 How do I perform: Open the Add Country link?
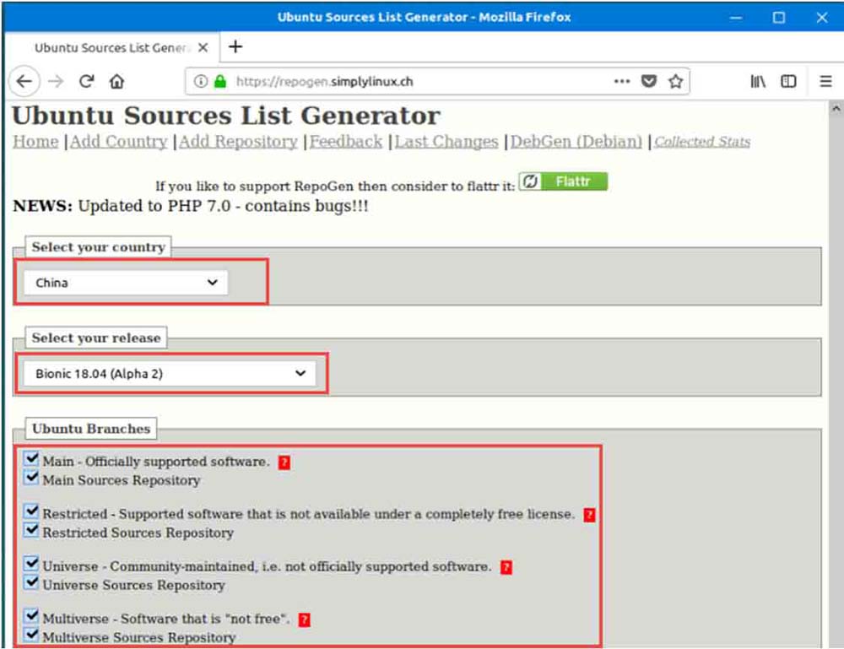pyautogui.click(x=118, y=142)
